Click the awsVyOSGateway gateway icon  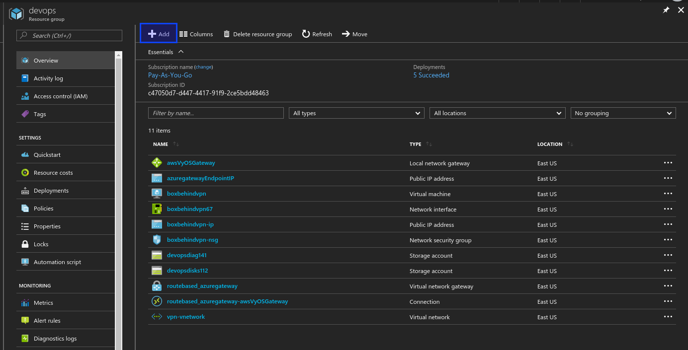(157, 162)
